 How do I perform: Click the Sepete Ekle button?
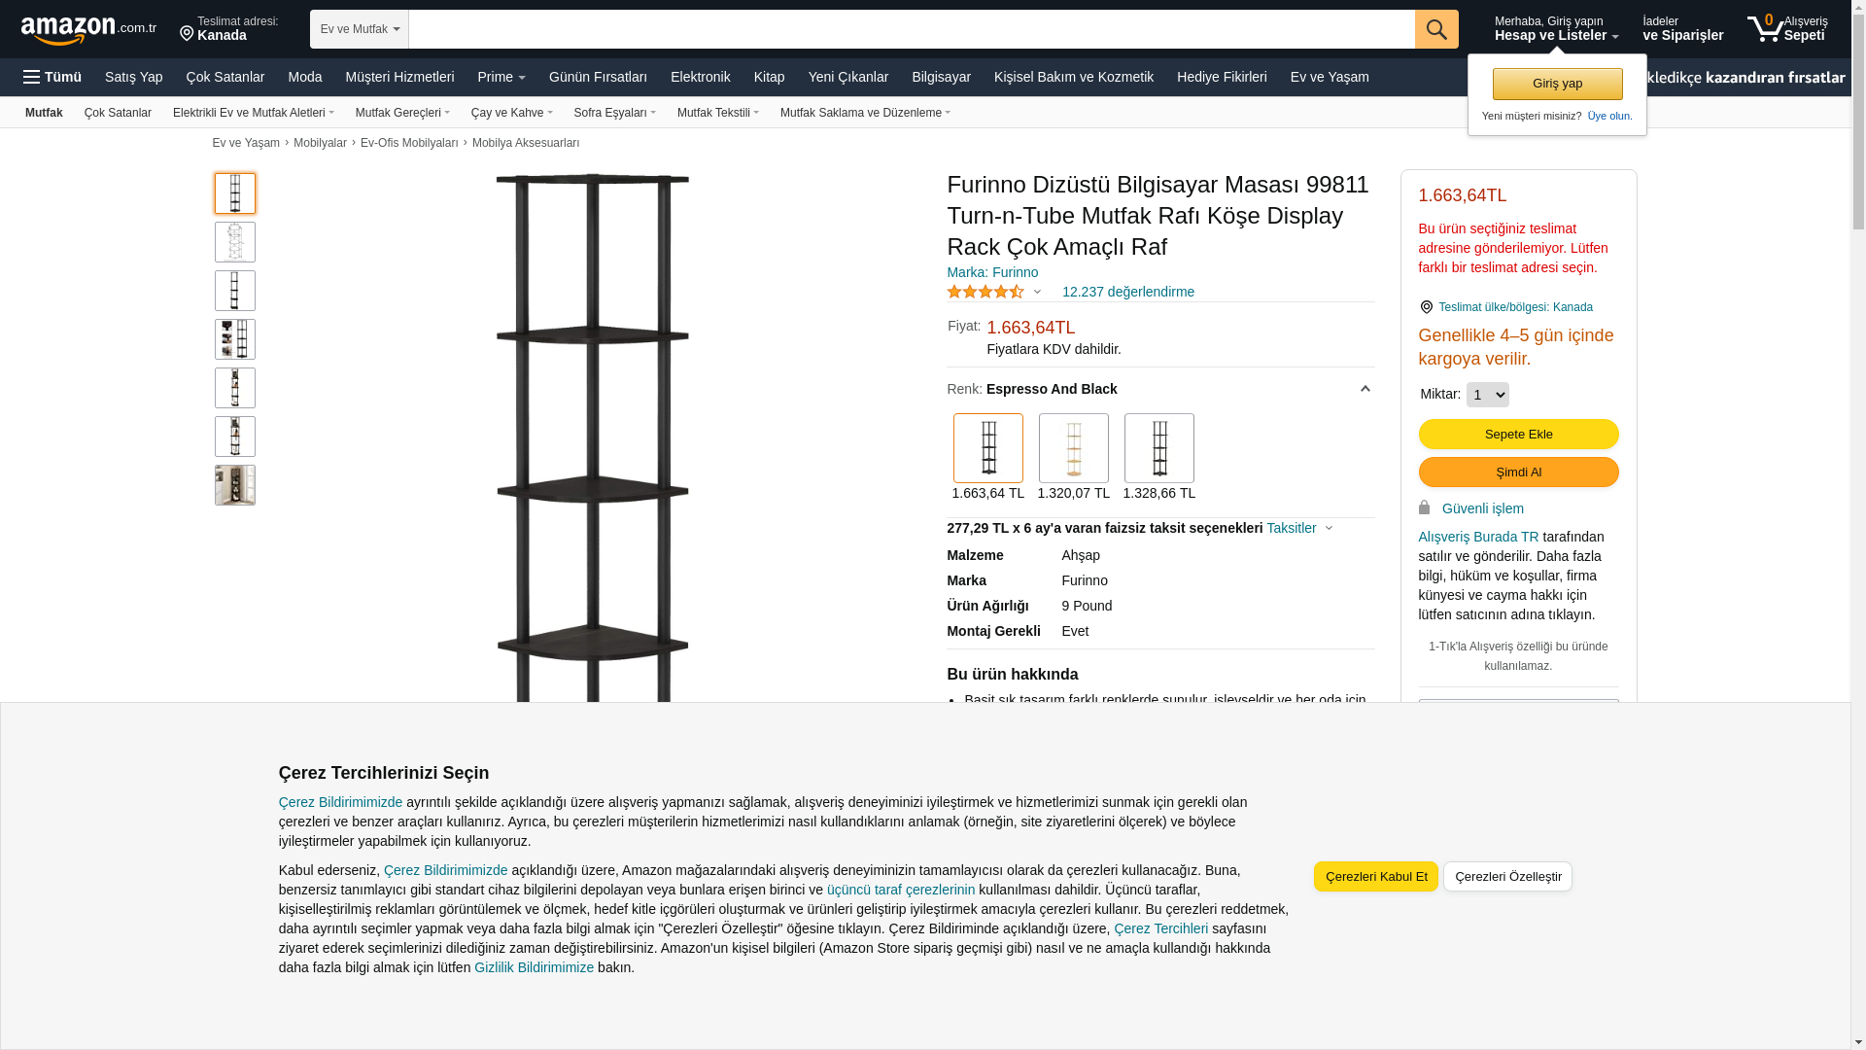[x=1519, y=434]
